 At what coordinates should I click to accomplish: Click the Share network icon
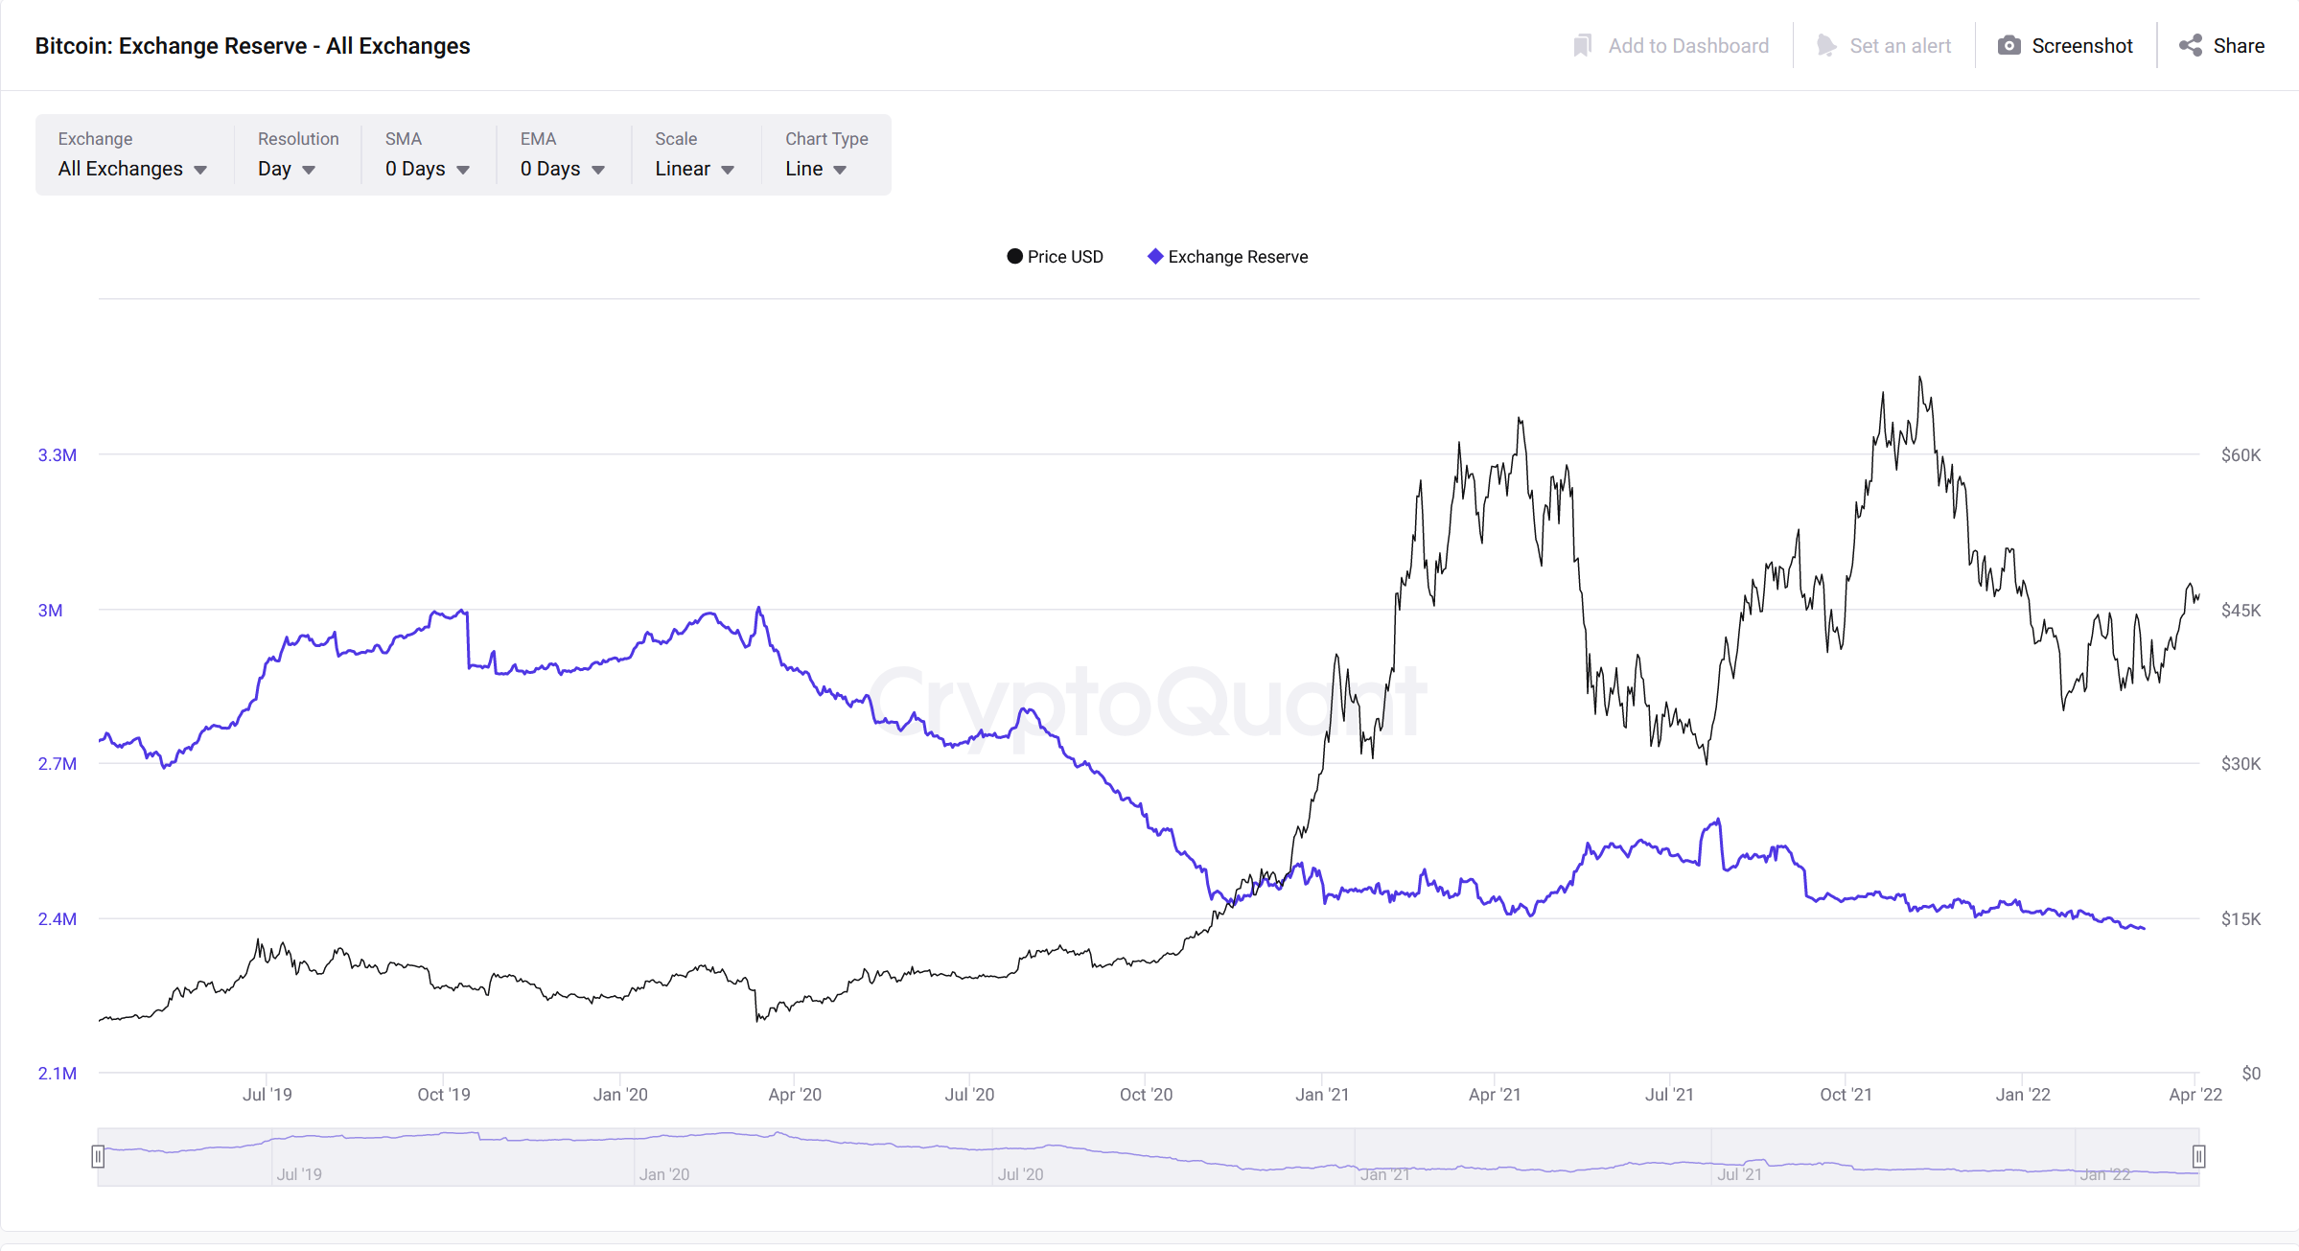coord(2190,46)
